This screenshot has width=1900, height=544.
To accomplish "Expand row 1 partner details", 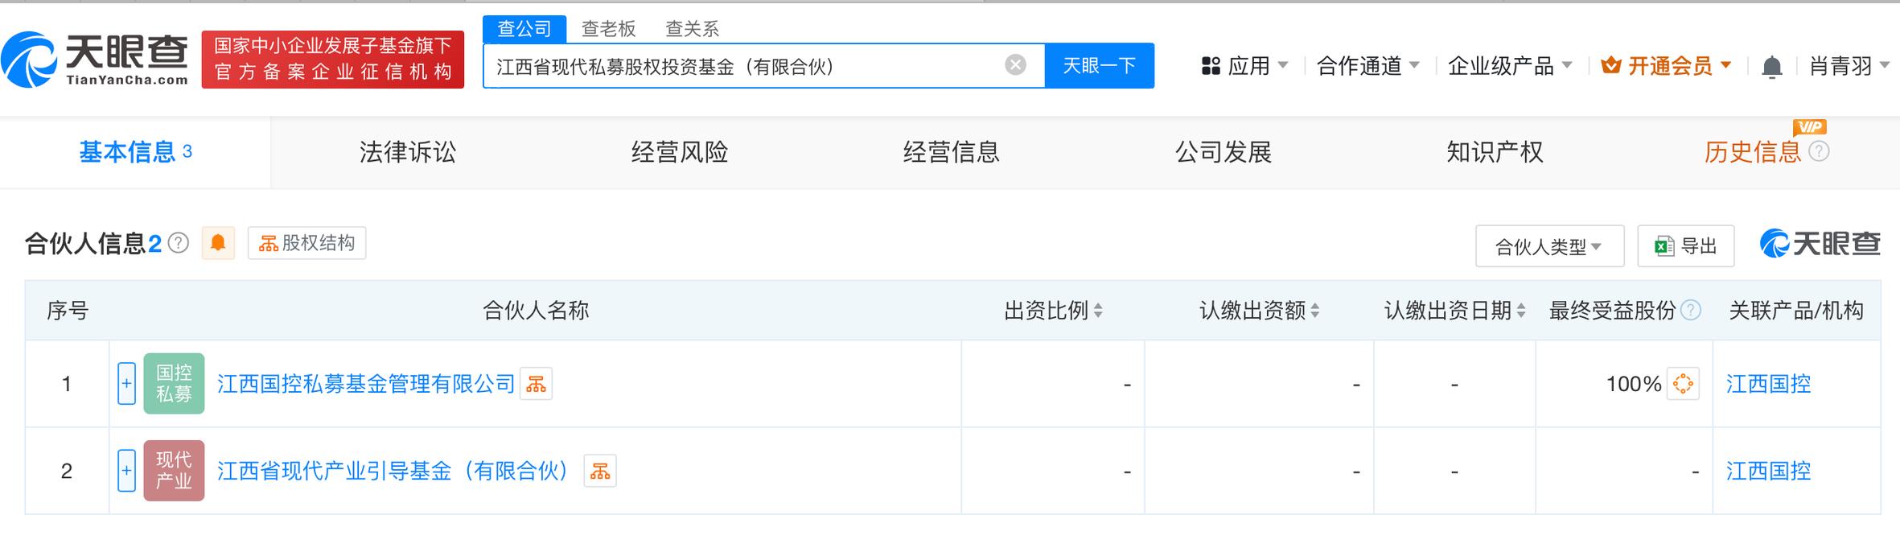I will pos(126,384).
